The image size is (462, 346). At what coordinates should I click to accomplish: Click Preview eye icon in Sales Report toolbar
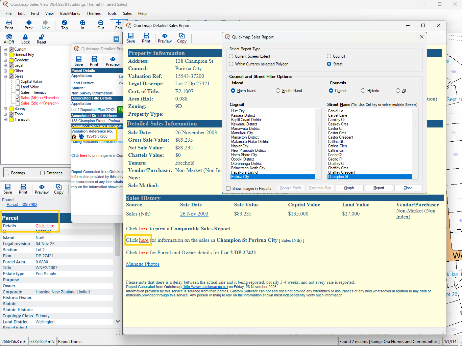[x=165, y=36]
